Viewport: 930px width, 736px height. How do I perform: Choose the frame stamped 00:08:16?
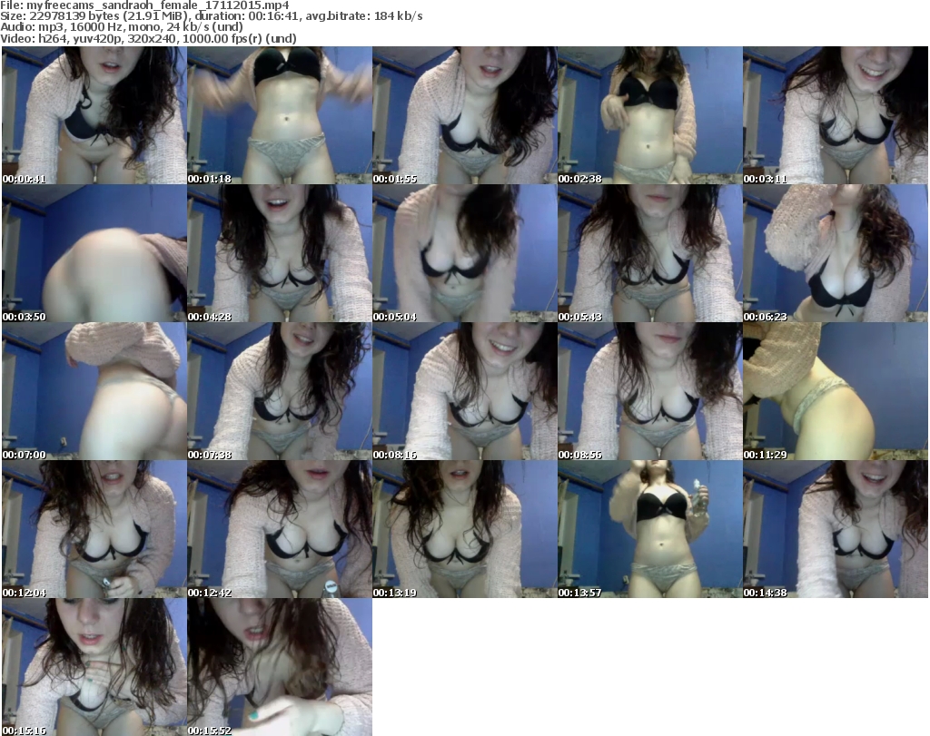click(x=464, y=391)
